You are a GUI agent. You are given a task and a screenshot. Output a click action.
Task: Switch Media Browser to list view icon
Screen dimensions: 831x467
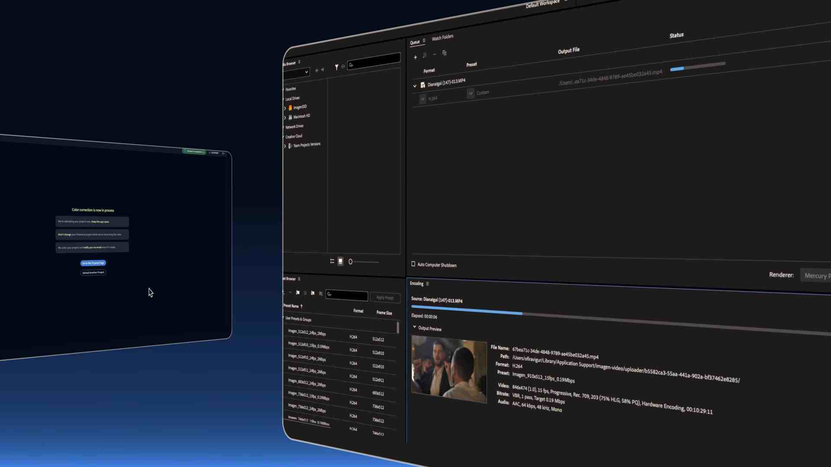point(332,261)
